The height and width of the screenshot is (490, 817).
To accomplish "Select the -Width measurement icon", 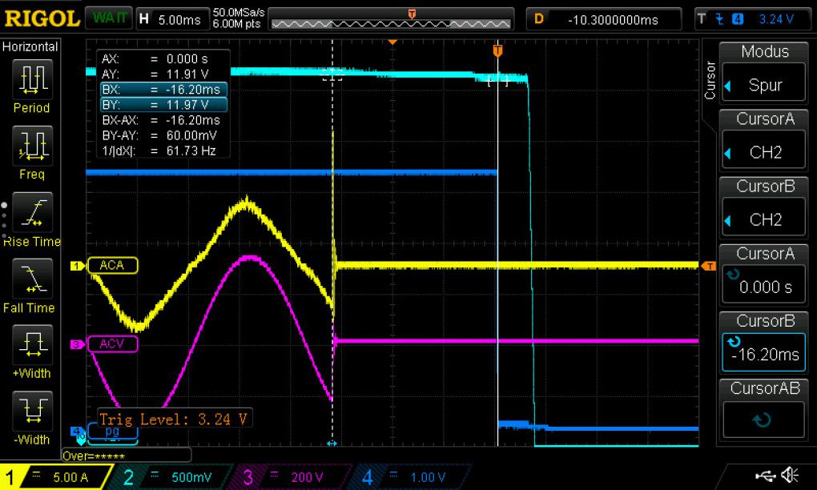I will [x=33, y=410].
